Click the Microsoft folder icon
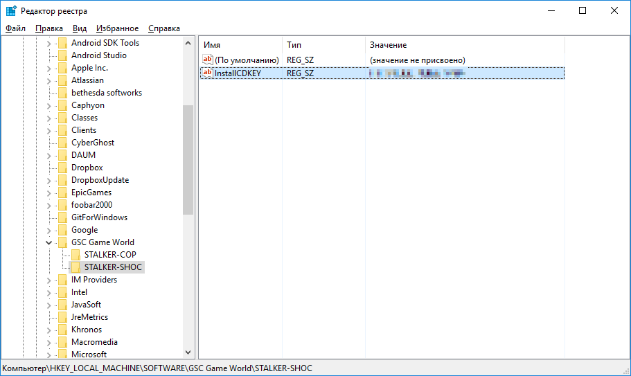The width and height of the screenshot is (631, 376). [x=62, y=355]
